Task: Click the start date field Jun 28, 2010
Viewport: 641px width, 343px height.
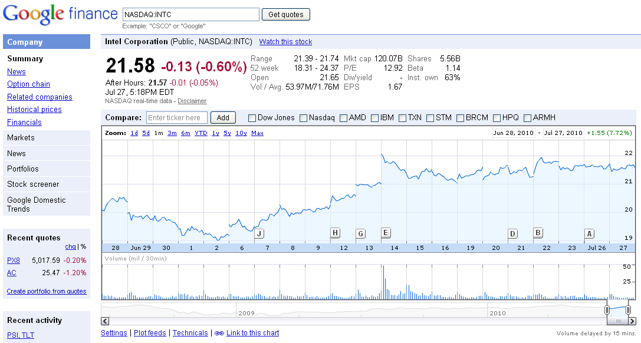Action: click(x=514, y=133)
